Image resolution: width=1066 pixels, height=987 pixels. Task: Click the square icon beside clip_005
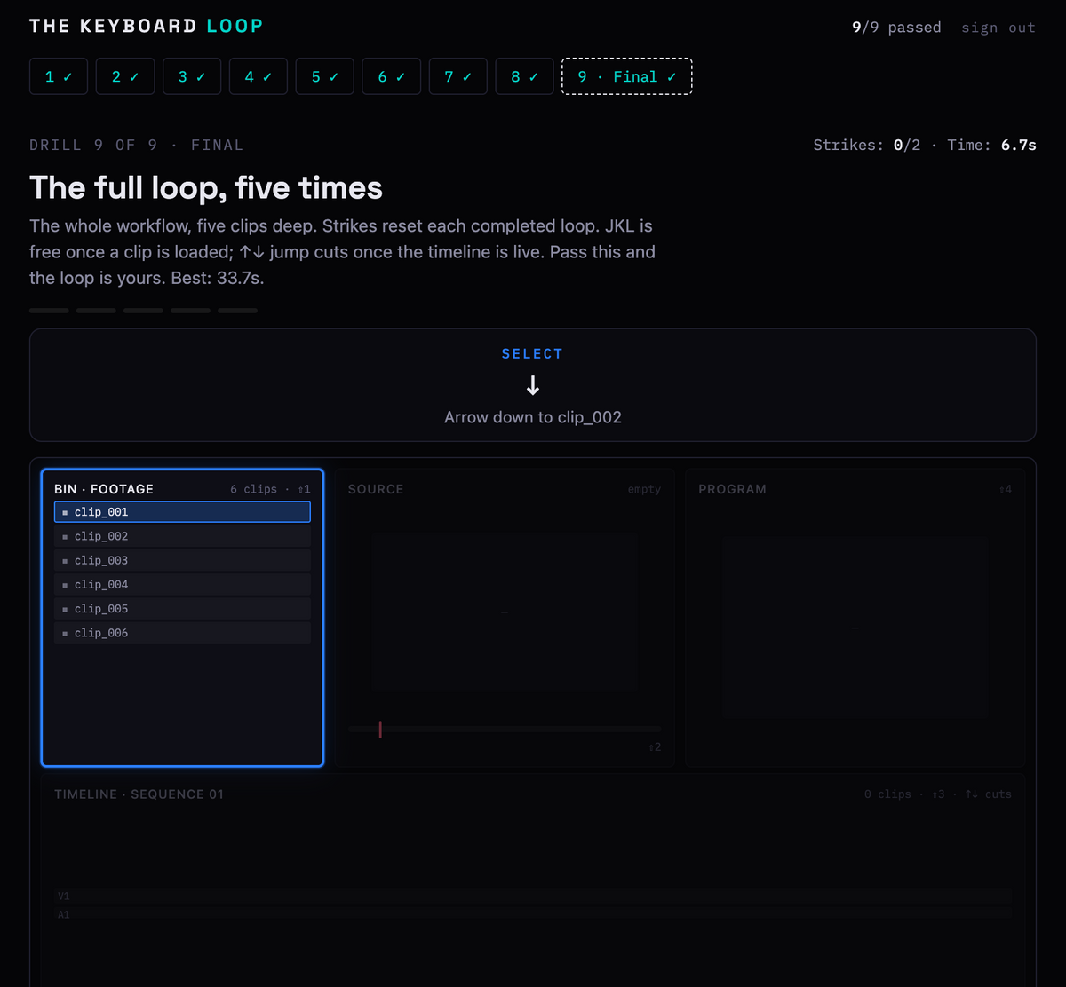point(65,610)
